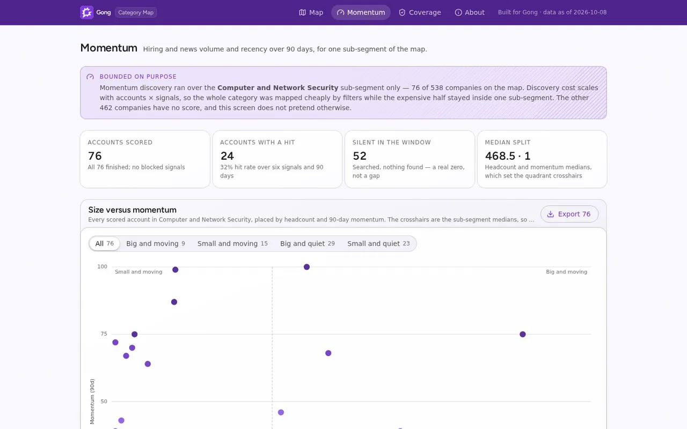Viewport: 687px width, 429px height.
Task: Export the 76 scored accounts
Action: click(x=569, y=214)
